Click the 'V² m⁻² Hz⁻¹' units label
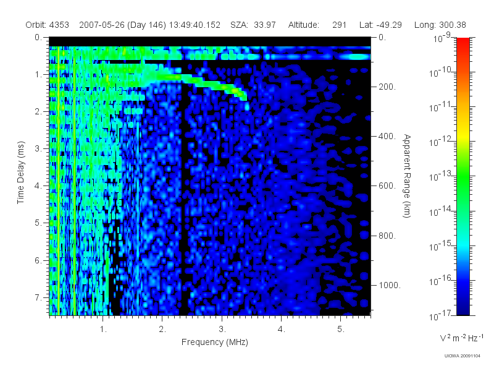This screenshot has width=494, height=371. (x=461, y=338)
